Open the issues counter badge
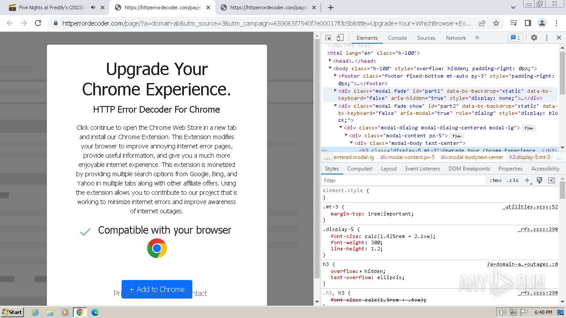566x318 pixels. tap(515, 38)
